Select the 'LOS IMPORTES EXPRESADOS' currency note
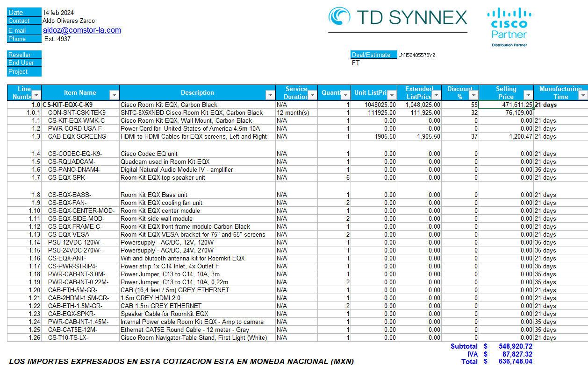588x365 pixels. click(181, 361)
